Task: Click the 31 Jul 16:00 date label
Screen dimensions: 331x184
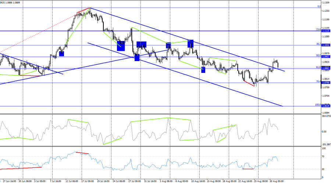Action: click(150, 181)
